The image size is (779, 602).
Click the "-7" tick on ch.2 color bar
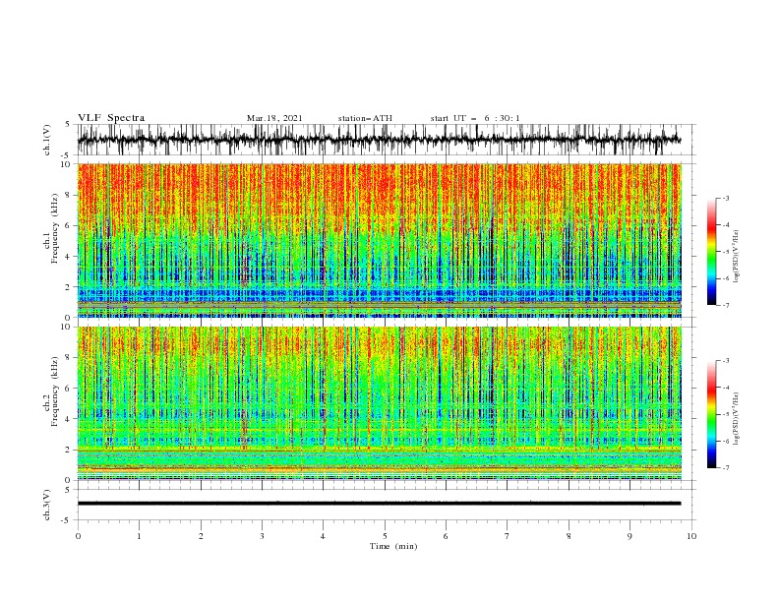point(726,468)
